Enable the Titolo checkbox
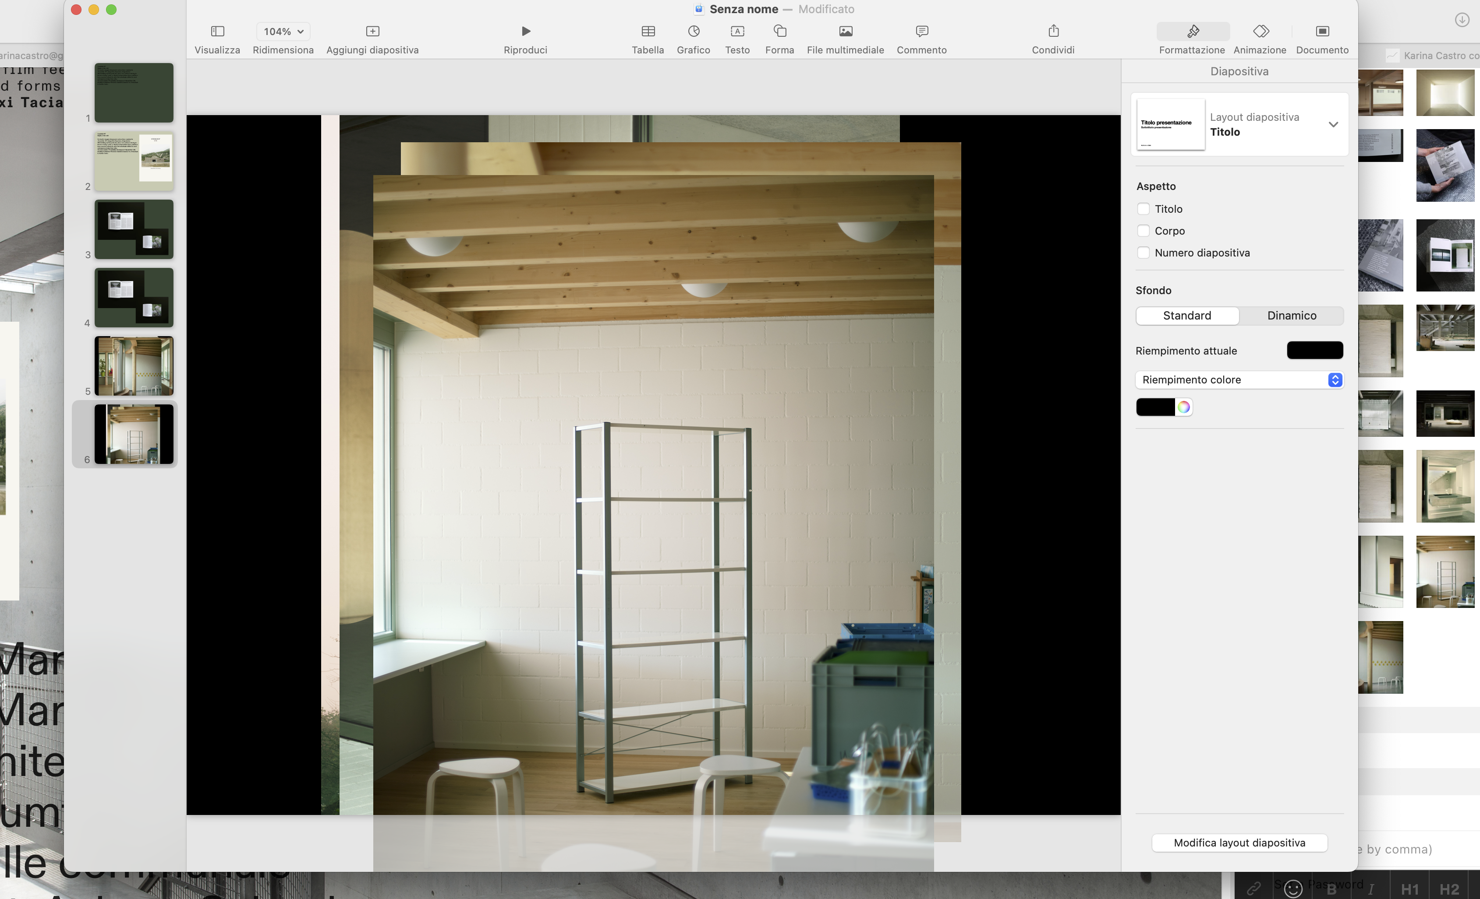Viewport: 1480px width, 899px height. pyautogui.click(x=1144, y=209)
